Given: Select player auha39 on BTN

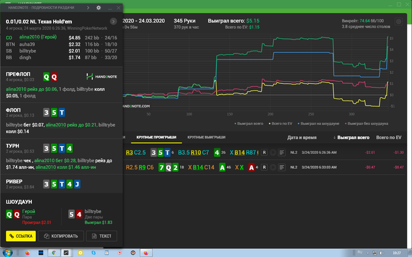Looking at the screenshot, I should click(x=27, y=44).
